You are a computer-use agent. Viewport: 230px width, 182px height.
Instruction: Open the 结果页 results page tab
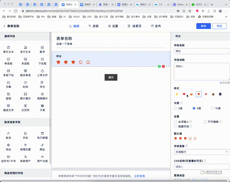click(135, 26)
